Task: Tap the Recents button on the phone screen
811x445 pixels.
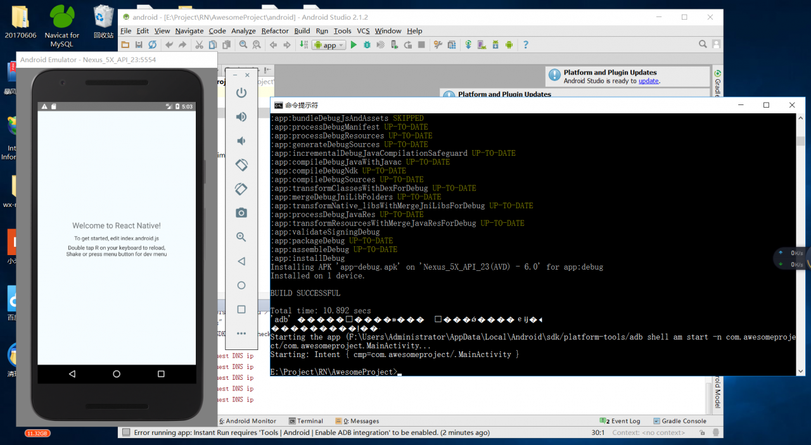Action: click(x=161, y=374)
